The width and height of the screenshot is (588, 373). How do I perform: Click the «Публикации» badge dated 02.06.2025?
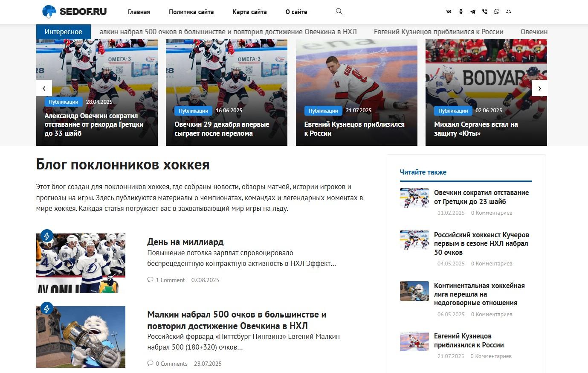[x=453, y=111]
